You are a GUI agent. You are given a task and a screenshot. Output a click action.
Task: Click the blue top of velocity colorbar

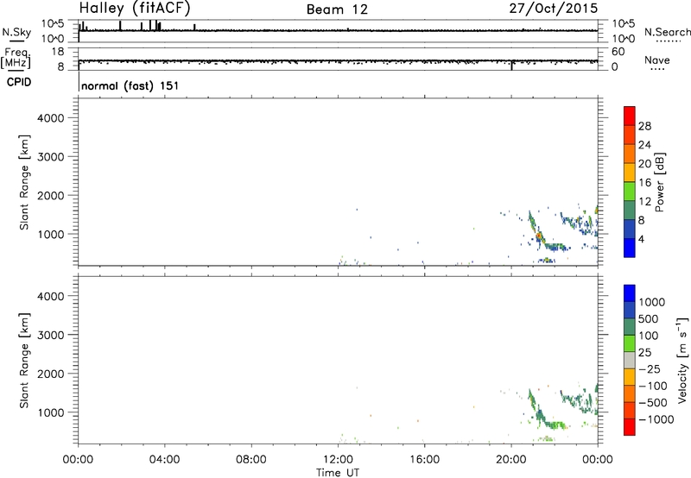[x=630, y=293]
